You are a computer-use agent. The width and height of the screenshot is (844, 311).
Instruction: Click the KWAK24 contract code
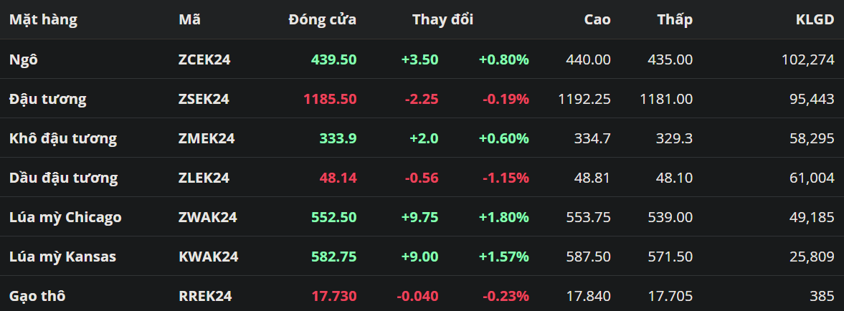point(208,257)
